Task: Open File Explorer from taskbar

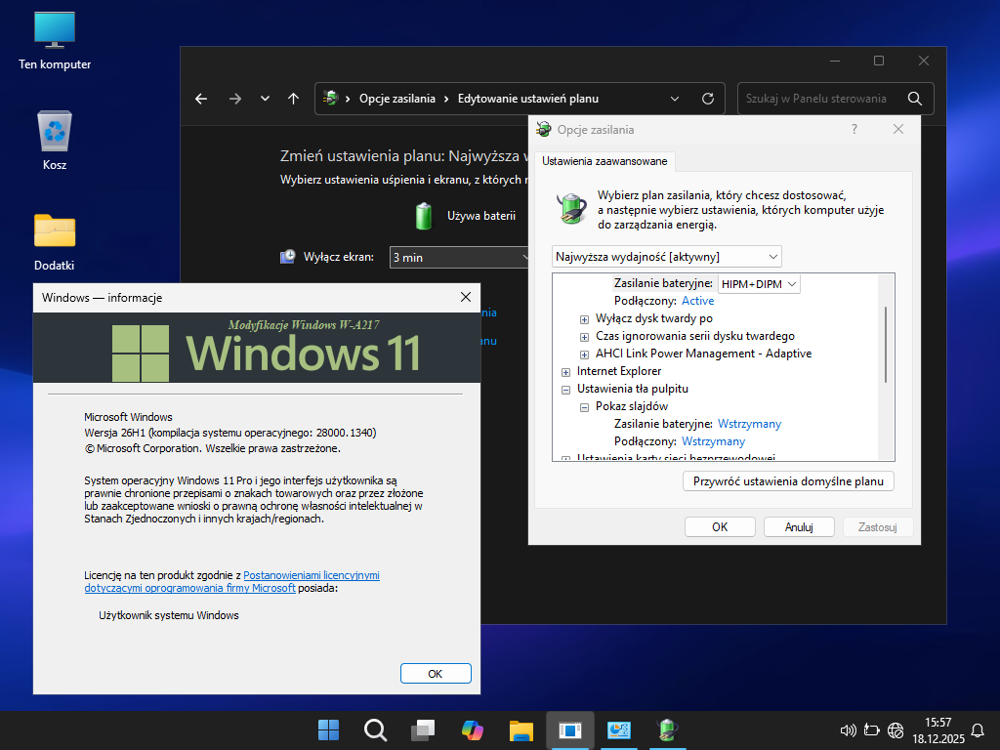Action: coord(521,729)
